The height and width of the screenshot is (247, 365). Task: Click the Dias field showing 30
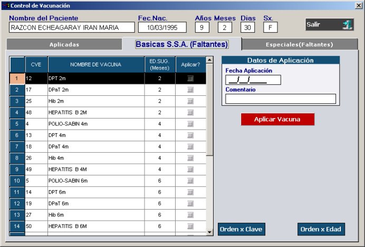(247, 27)
